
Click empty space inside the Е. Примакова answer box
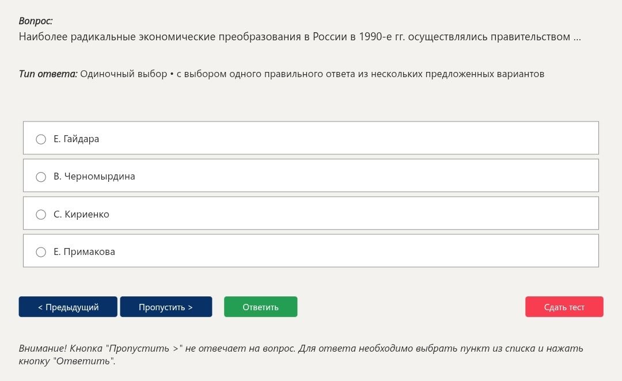coord(357,251)
